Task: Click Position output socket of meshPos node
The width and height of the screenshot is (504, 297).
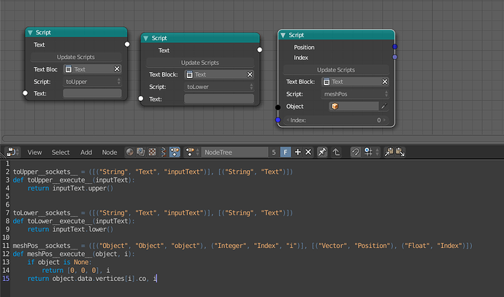Action: tap(394, 47)
